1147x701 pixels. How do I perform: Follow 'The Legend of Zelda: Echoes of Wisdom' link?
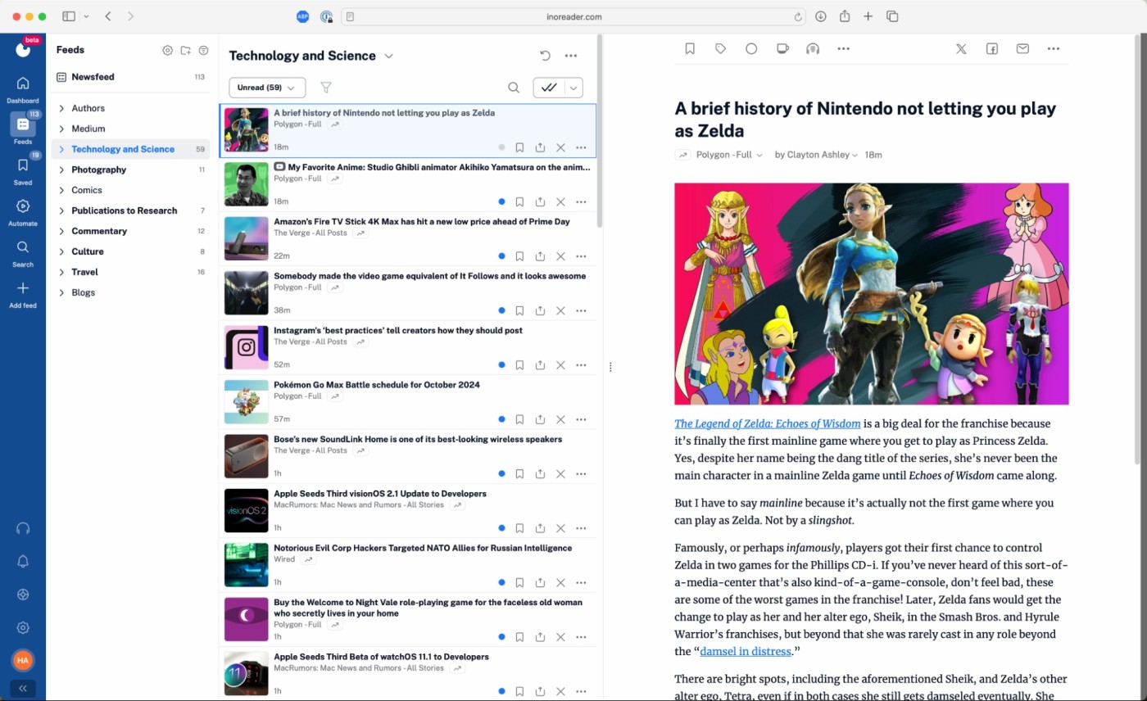pyautogui.click(x=768, y=424)
